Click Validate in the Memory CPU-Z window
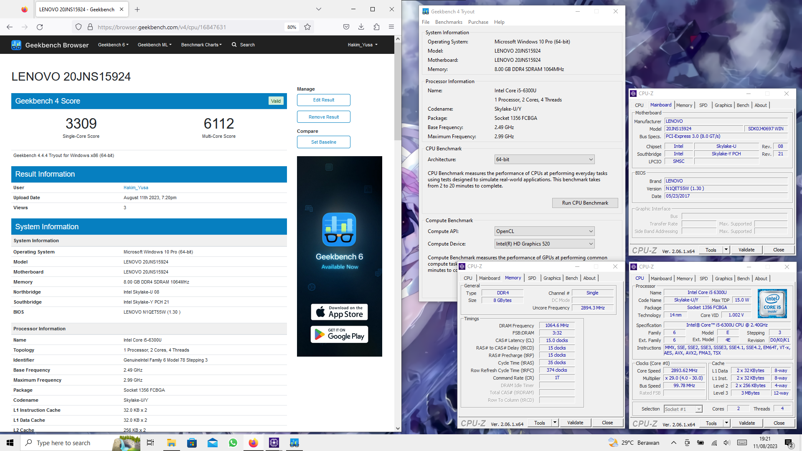Screen dimensions: 802x451 (x=575, y=423)
